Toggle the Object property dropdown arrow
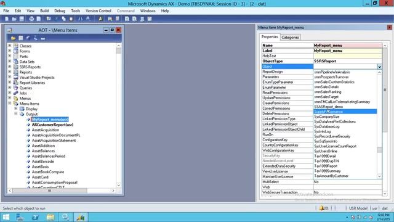The width and height of the screenshot is (394, 222). click(379, 67)
